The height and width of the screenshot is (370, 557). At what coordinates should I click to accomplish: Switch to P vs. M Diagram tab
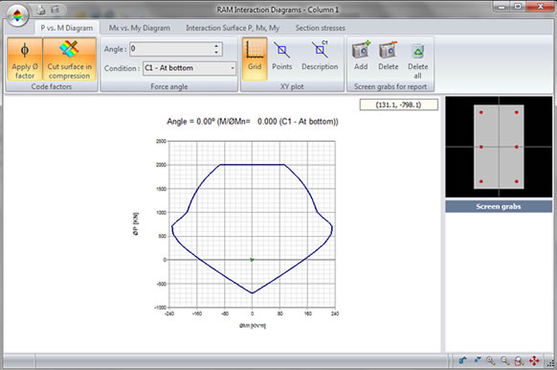pyautogui.click(x=67, y=28)
